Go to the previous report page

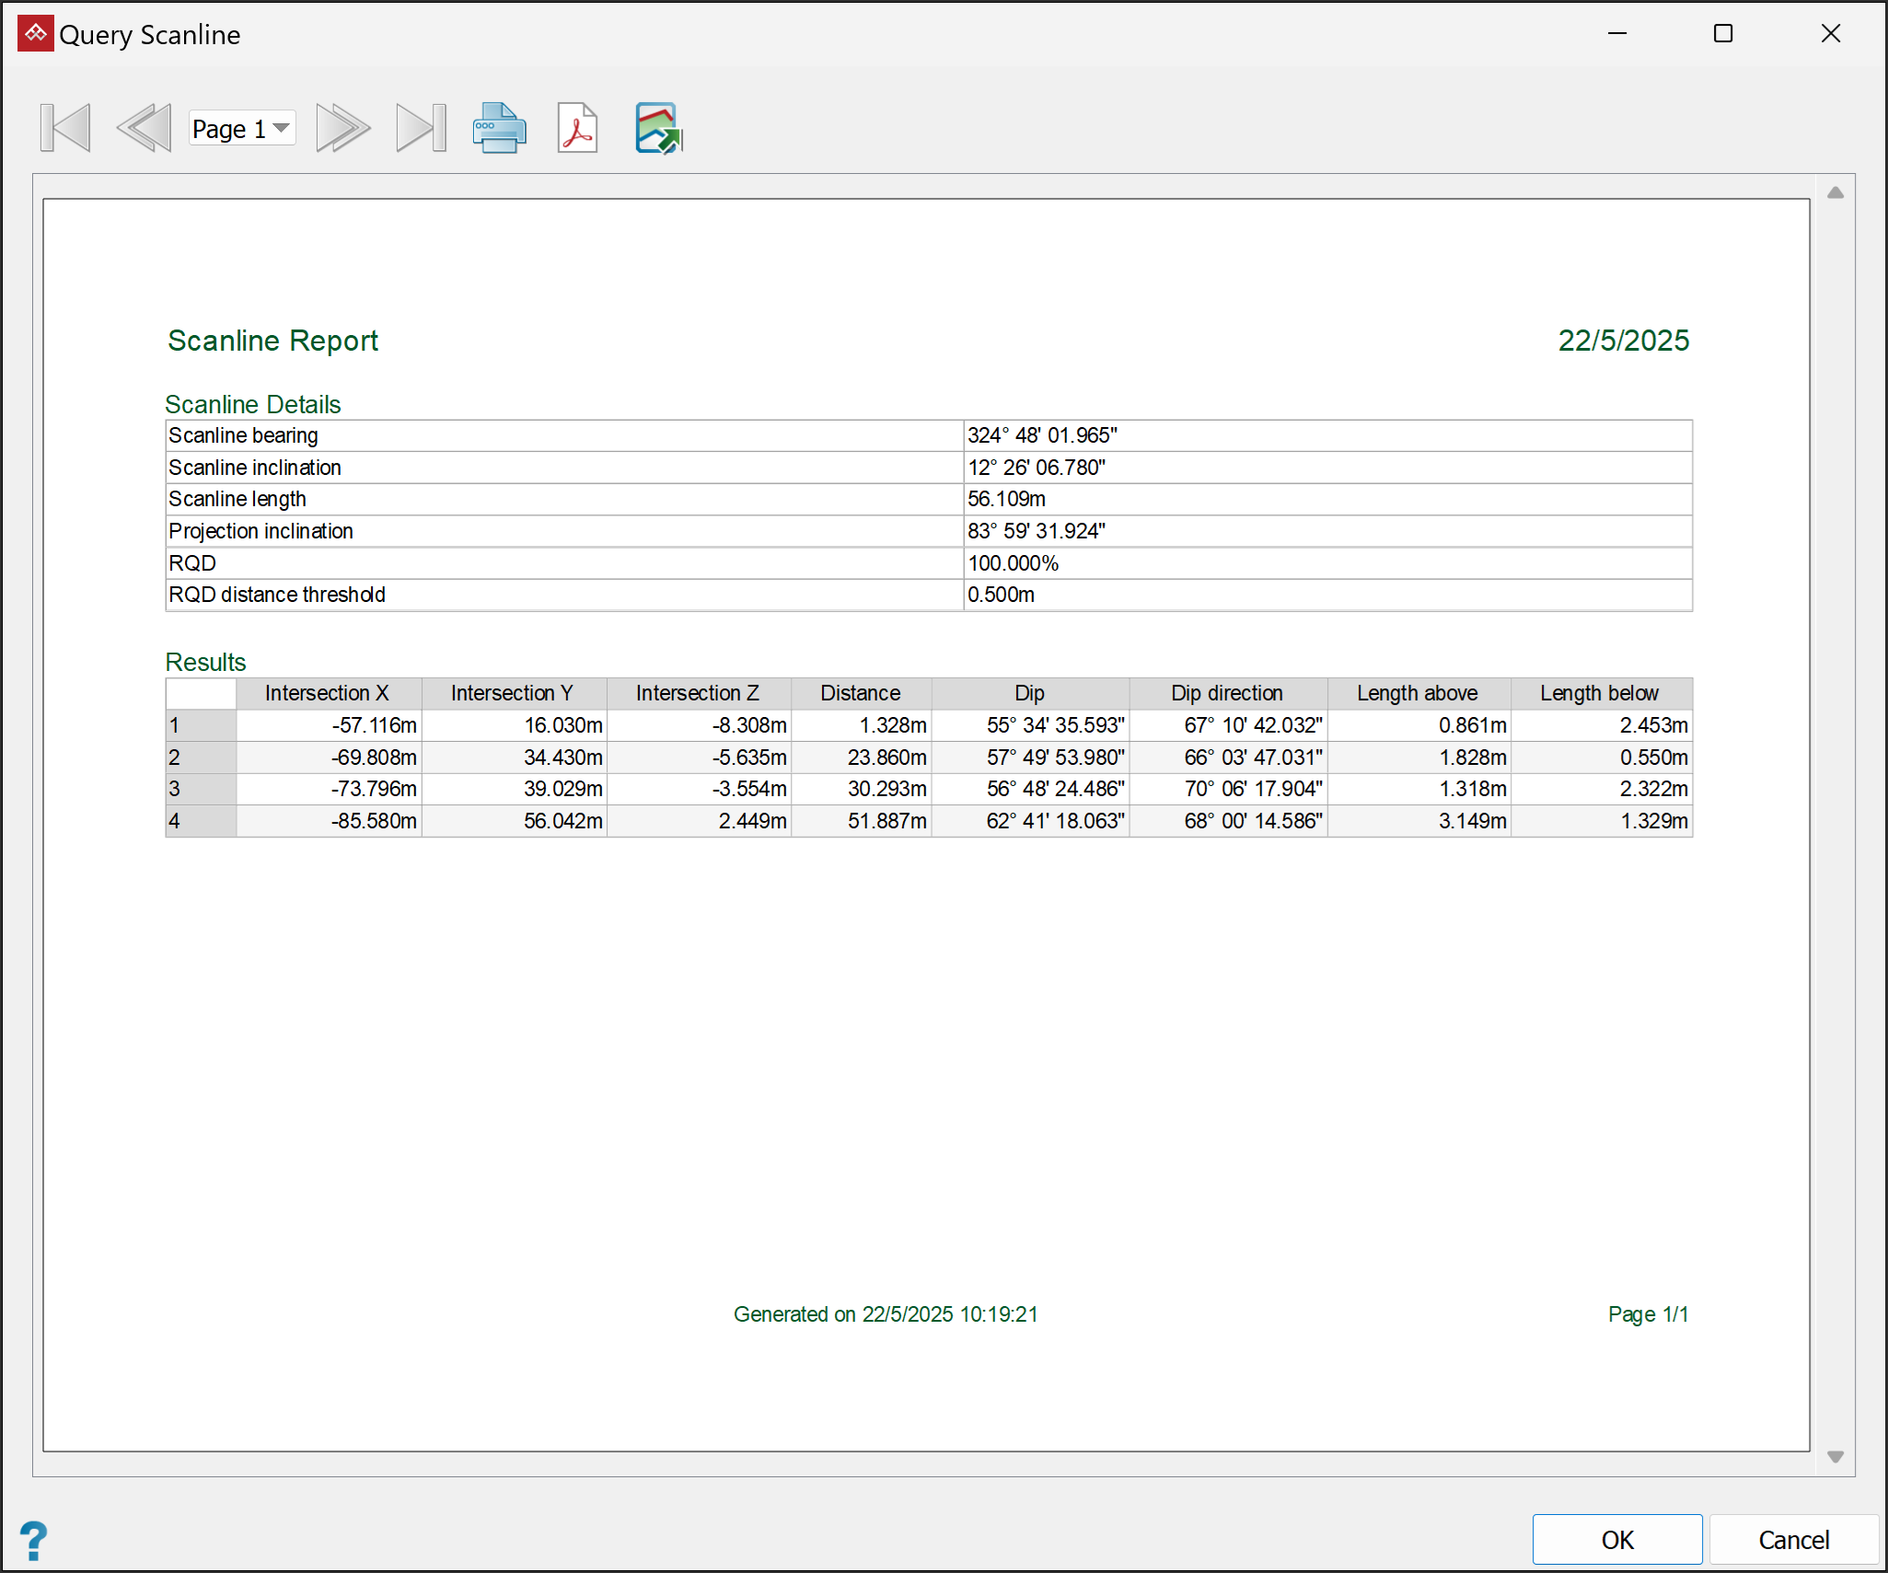point(145,128)
